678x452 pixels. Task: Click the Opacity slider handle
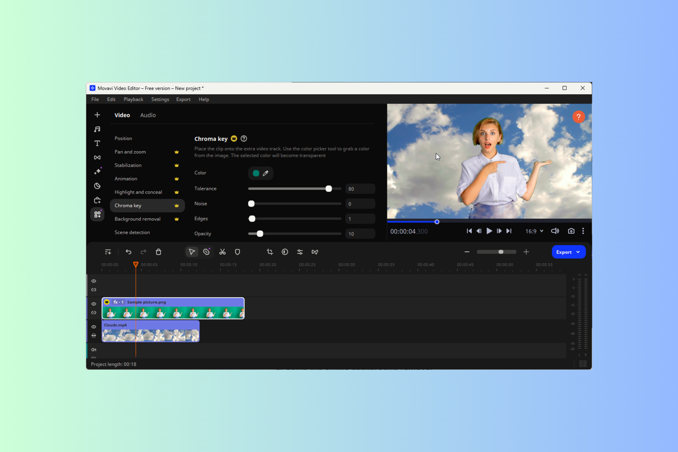pos(260,233)
